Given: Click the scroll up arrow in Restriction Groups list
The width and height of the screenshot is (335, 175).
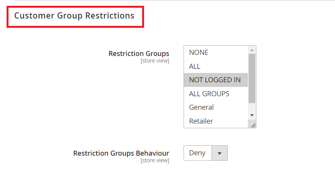Looking at the screenshot, I should 252,50.
